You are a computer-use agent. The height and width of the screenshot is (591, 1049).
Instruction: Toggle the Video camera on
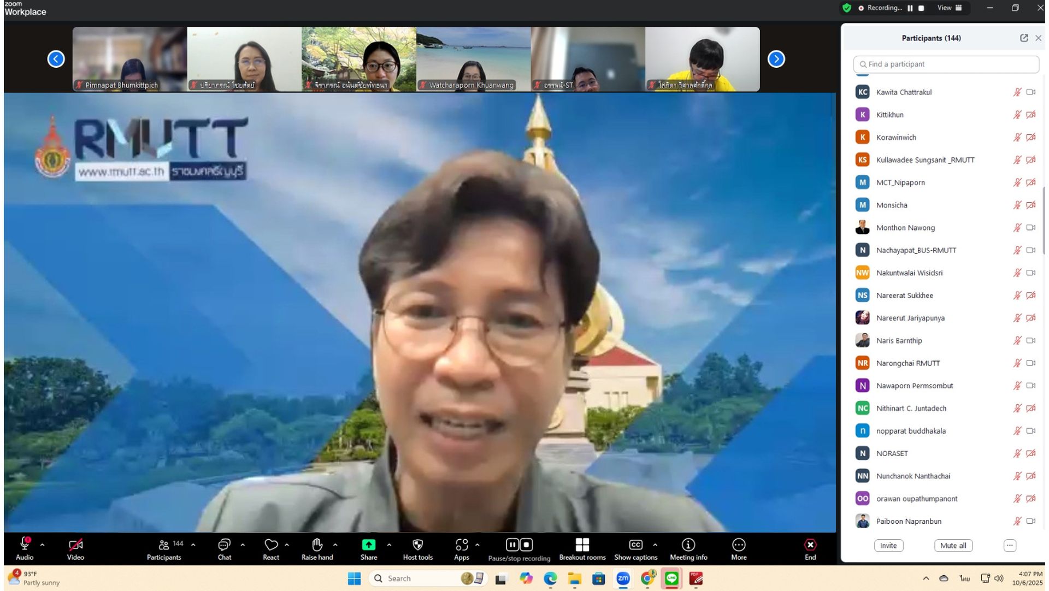[x=75, y=545]
